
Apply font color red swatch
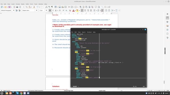(73, 11)
